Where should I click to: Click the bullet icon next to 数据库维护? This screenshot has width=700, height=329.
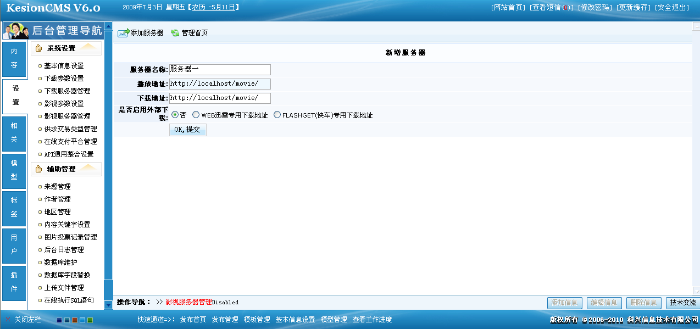[40, 263]
